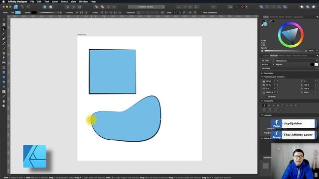The image size is (319, 179).
Task: Select the Rounded Rectangle tool
Action: [x=3, y=82]
